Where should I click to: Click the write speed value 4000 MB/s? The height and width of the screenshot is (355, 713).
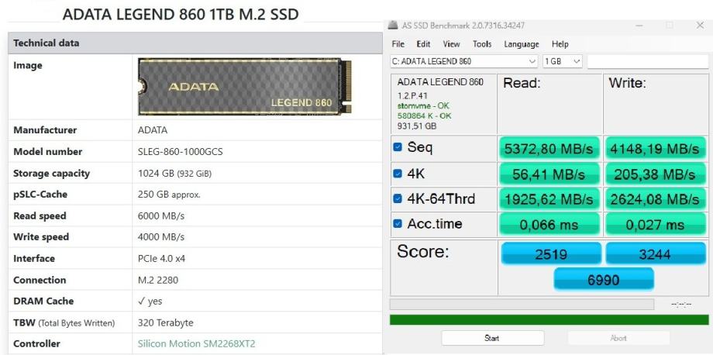(161, 237)
